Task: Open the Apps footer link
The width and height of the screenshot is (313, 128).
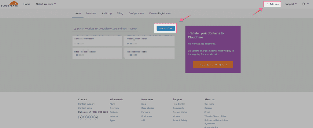Action: coord(112,120)
